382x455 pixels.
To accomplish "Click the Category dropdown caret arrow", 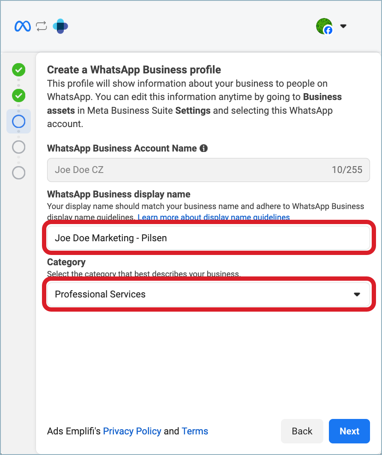I will coord(357,294).
